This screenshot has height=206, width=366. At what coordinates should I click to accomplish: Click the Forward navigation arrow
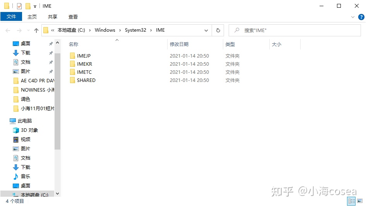coord(19,30)
